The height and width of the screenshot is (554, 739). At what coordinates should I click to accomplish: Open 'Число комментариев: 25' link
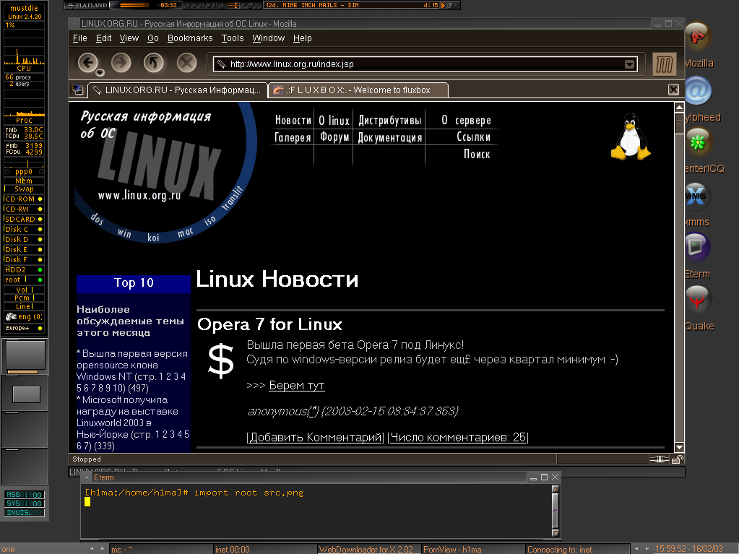pos(458,437)
